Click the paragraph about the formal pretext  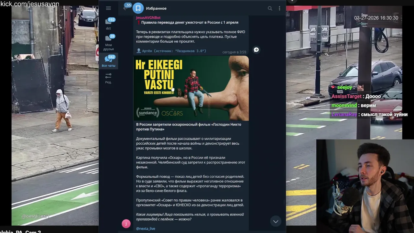point(190,184)
